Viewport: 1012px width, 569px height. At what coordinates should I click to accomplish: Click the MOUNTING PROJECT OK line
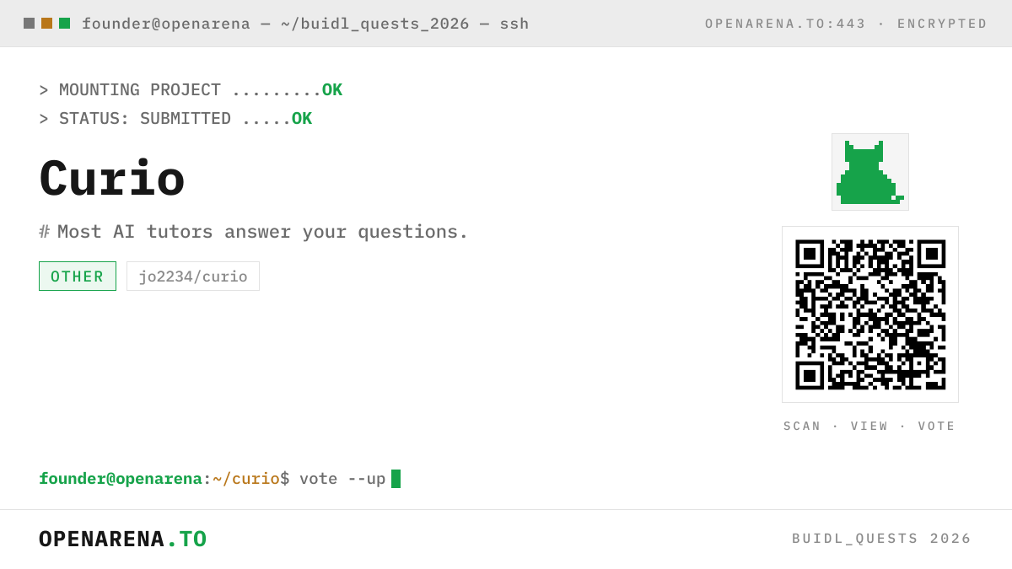[x=191, y=90]
